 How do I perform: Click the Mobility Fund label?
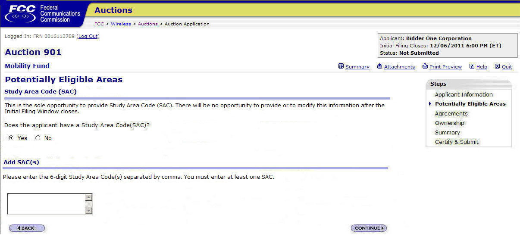tap(27, 66)
